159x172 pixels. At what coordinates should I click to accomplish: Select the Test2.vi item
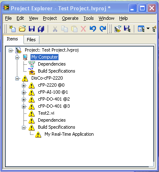point(46,113)
